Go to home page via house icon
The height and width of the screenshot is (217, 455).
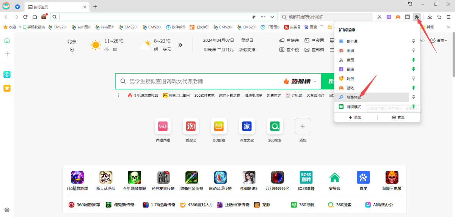tap(35, 17)
